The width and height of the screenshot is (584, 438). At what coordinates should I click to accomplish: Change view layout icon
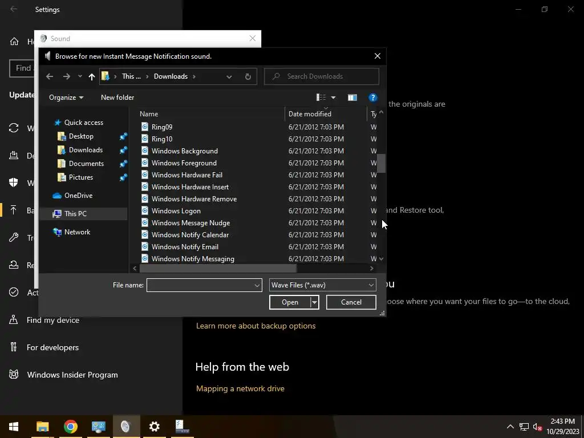321,97
